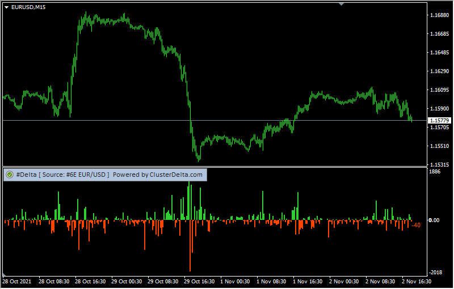Viewport: 454px width, 289px height.
Task: Click the time label 2 Nov 08:30
Action: tap(380, 281)
